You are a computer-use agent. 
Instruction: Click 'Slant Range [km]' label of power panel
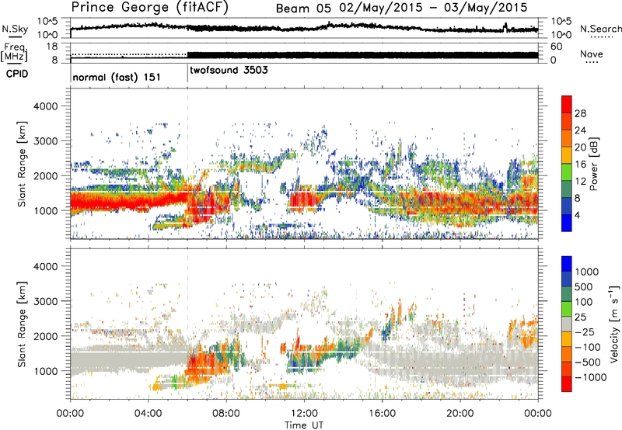point(22,164)
